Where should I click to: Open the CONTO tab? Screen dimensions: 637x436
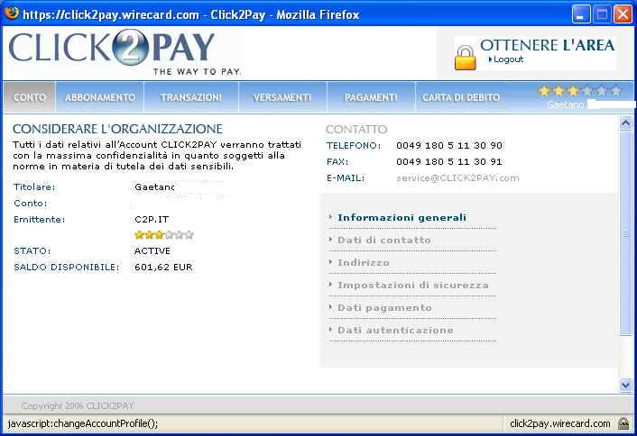[x=30, y=97]
